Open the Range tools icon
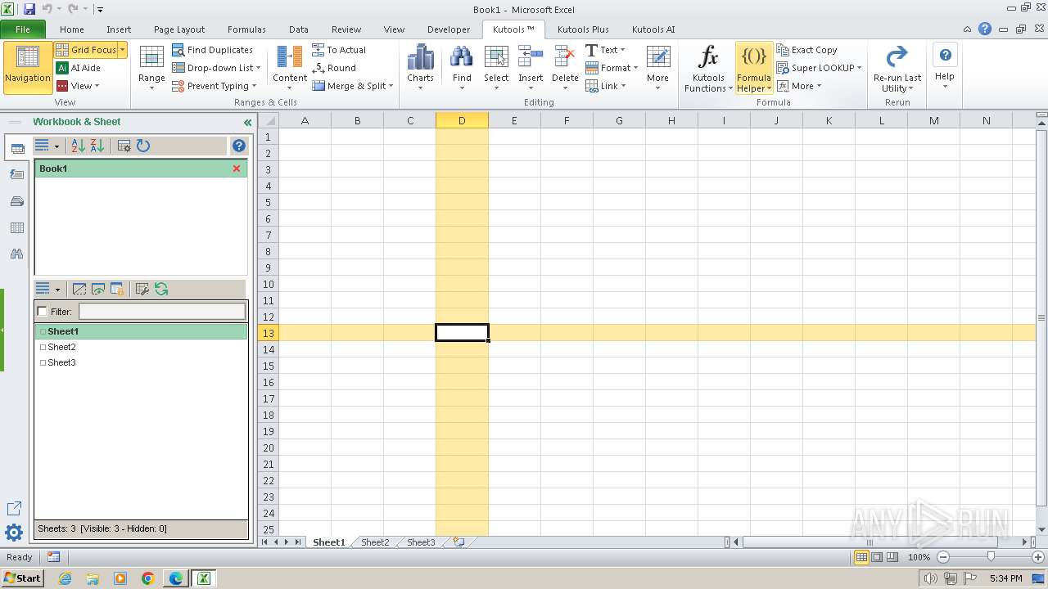The image size is (1048, 589). (x=151, y=65)
